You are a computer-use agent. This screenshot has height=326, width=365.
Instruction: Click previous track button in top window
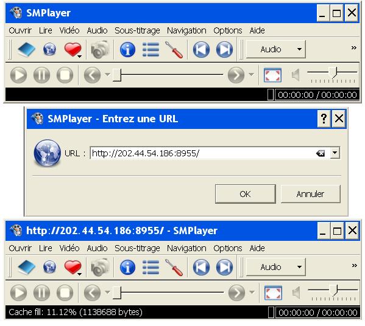[201, 49]
